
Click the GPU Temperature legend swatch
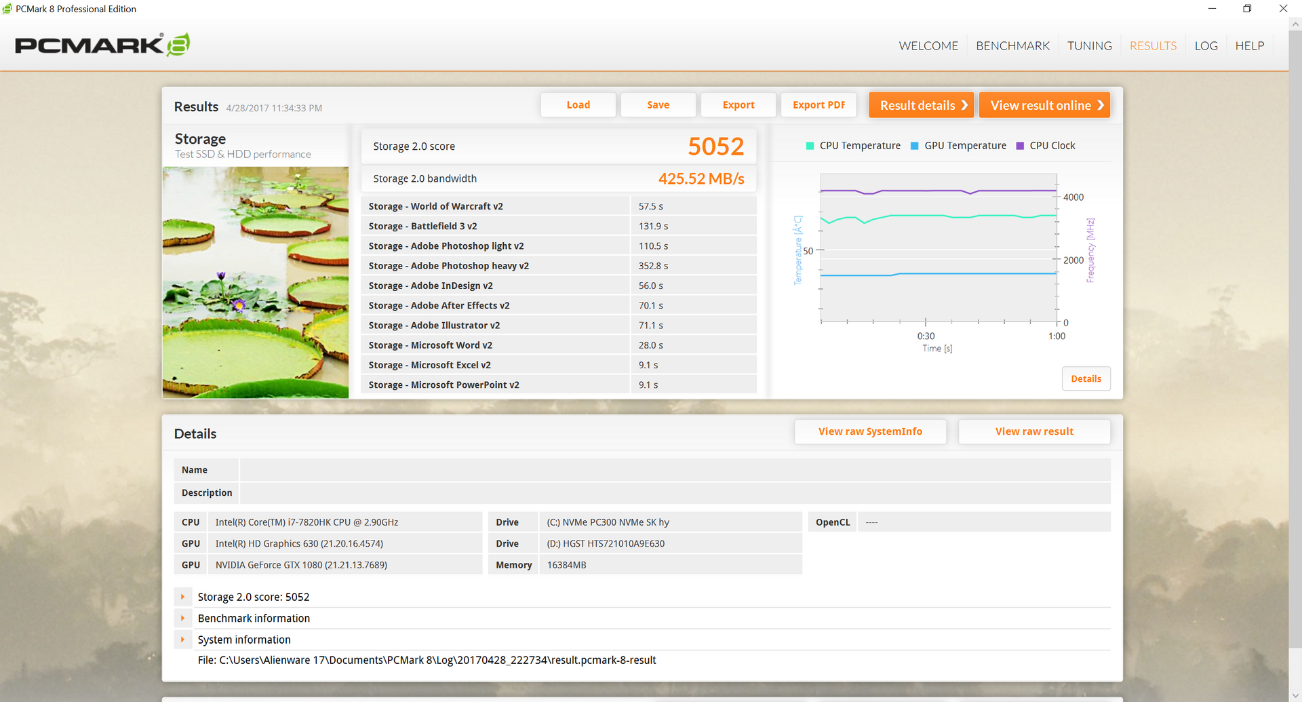(x=914, y=146)
